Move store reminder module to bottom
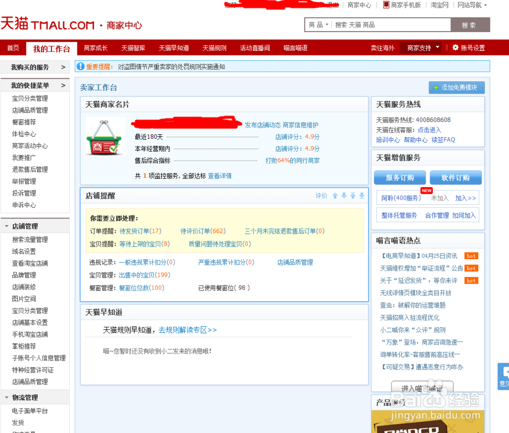 coord(361,196)
